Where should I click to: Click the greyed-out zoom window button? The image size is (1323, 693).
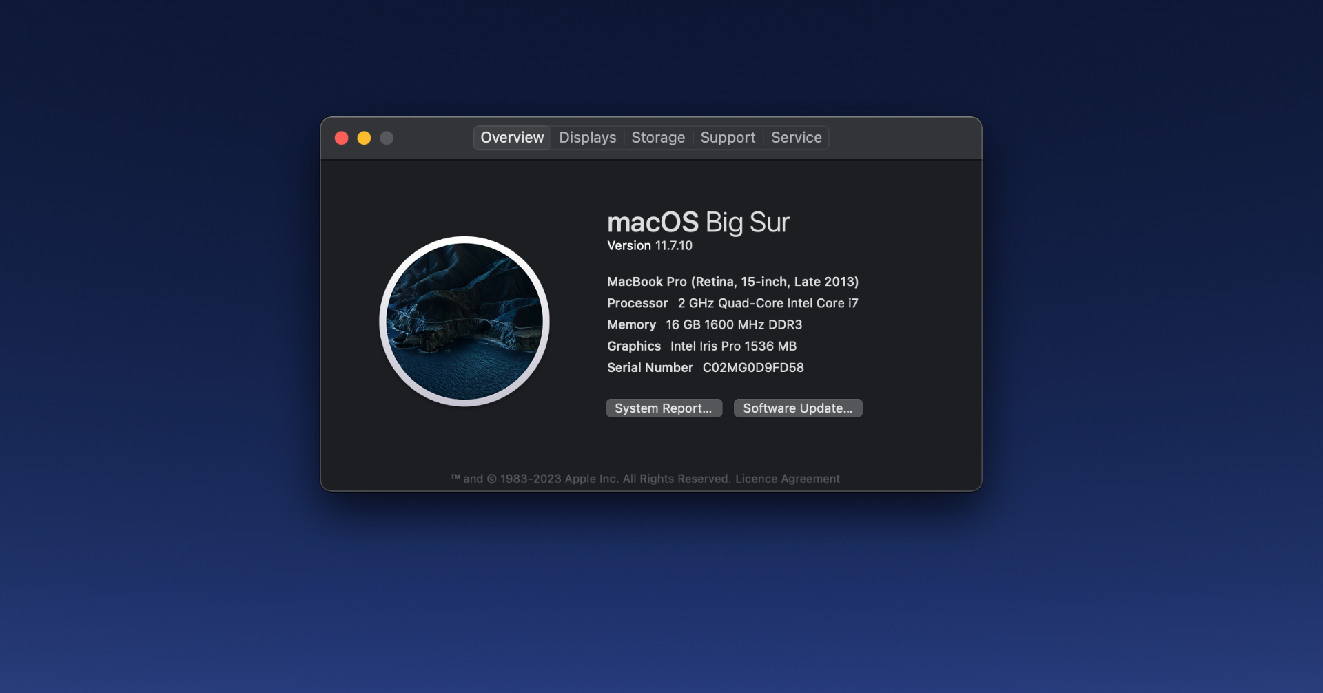click(x=387, y=138)
